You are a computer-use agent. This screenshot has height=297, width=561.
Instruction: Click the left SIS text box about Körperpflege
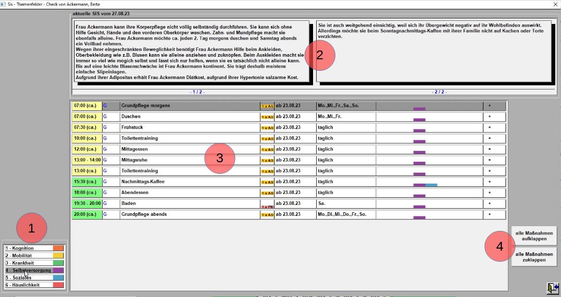pos(192,51)
